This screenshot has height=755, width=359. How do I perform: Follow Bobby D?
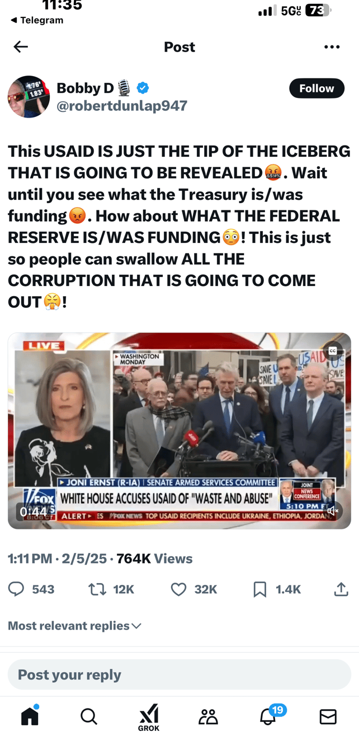click(x=317, y=88)
